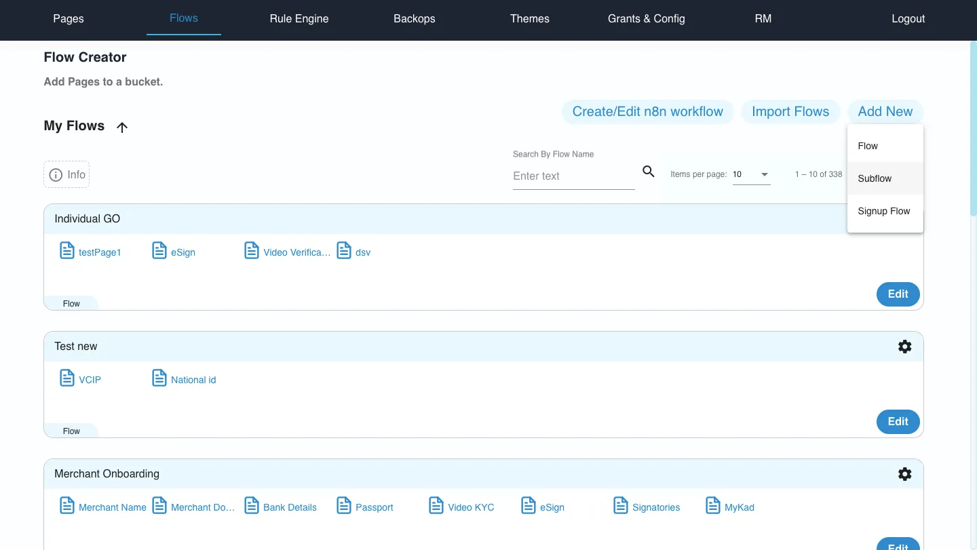The width and height of the screenshot is (977, 550).
Task: Open the VCIP page icon
Action: (67, 378)
